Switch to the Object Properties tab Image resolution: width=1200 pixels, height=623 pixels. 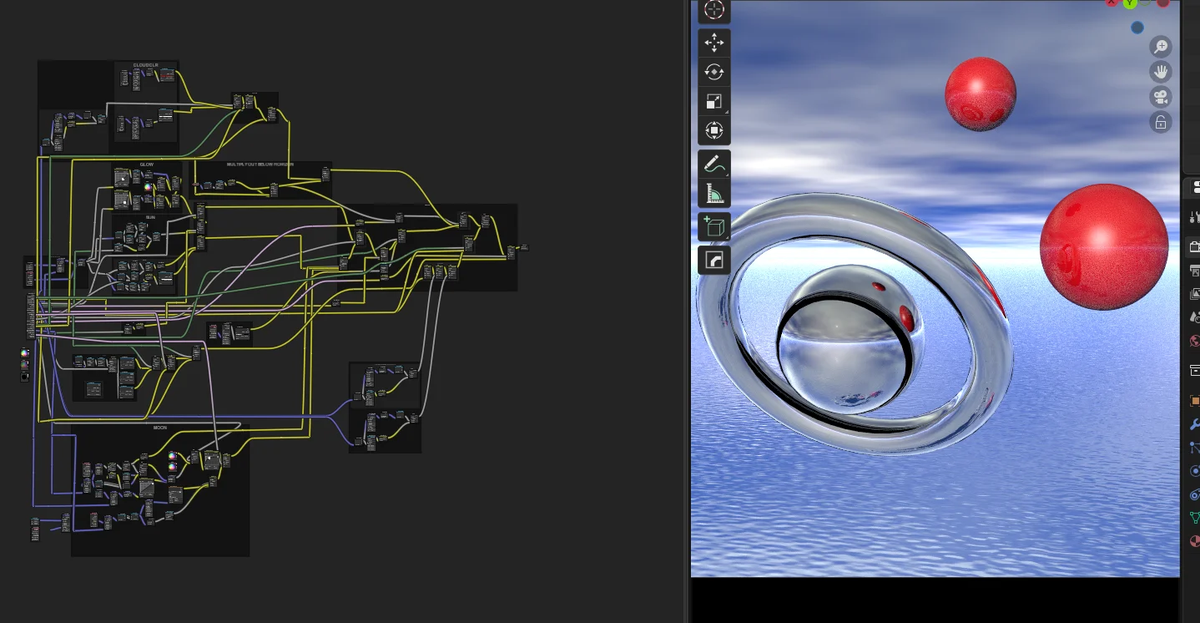(1195, 401)
